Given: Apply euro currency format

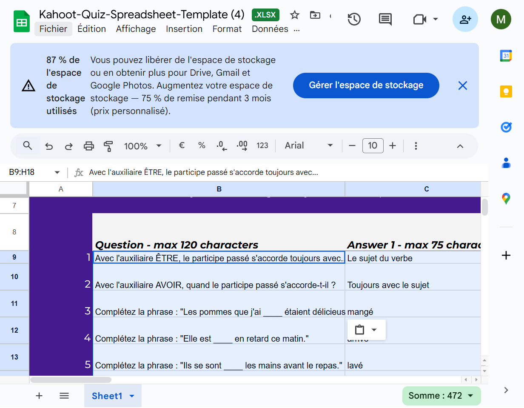Looking at the screenshot, I should coord(182,146).
